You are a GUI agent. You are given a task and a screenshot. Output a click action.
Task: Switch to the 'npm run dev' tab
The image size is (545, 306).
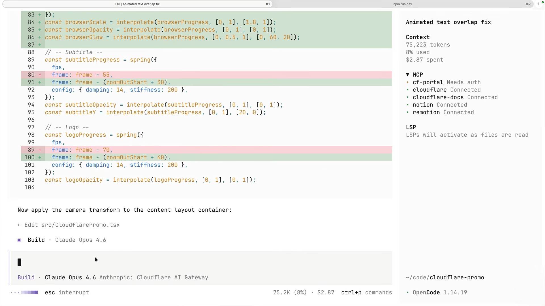pos(403,4)
